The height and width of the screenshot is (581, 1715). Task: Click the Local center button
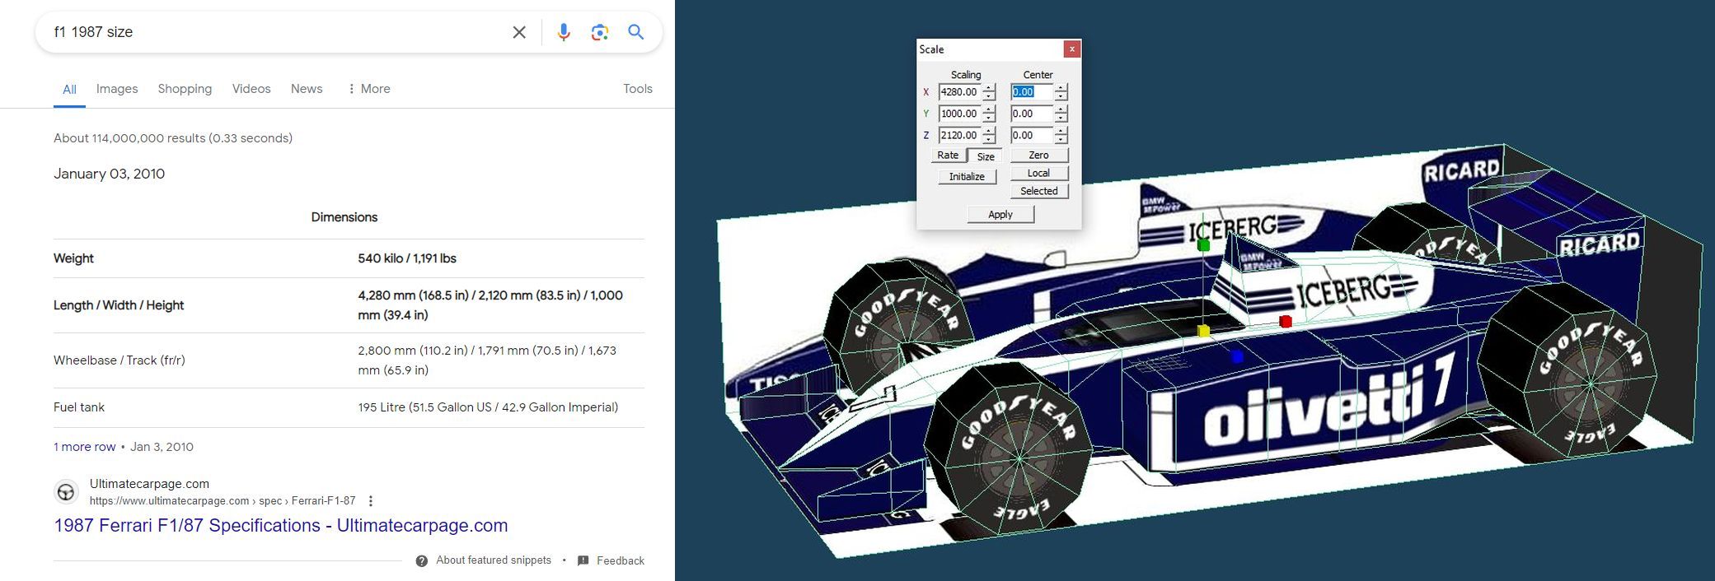(x=1038, y=174)
